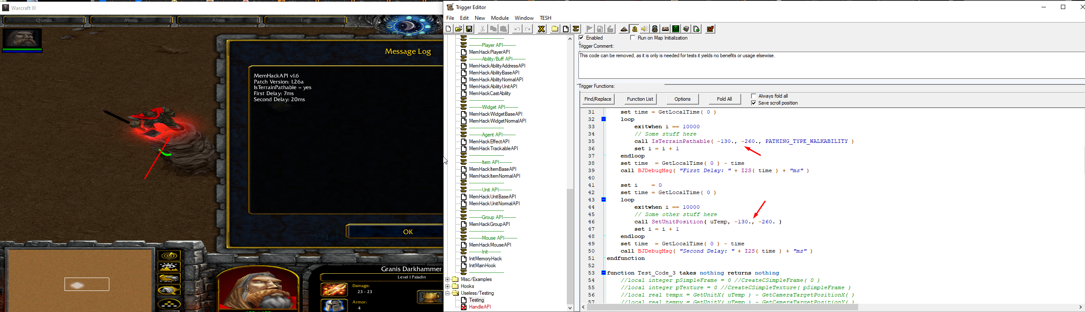Open the TESH menu
Viewport: 1085px width, 312px height.
point(545,18)
